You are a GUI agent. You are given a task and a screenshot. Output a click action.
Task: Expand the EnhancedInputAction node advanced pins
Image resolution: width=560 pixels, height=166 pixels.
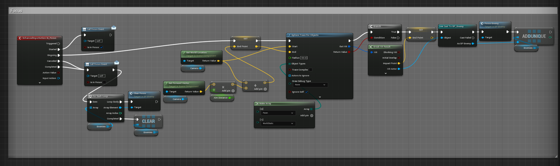40,83
